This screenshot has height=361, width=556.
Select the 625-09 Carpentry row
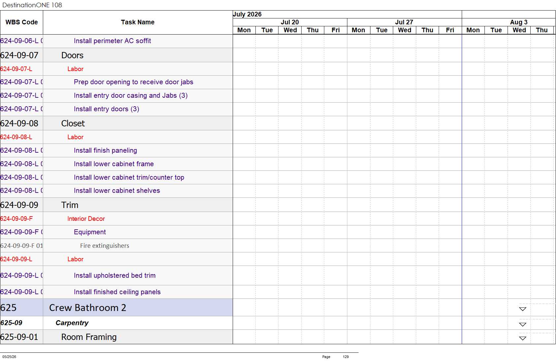point(116,323)
